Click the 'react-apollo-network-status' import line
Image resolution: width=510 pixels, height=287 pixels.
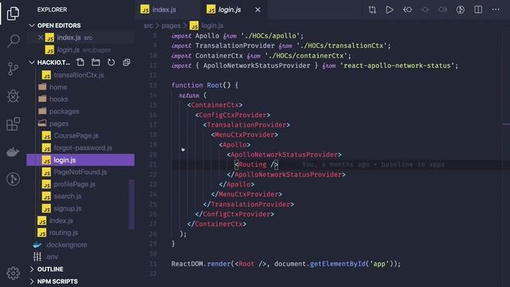click(x=315, y=65)
